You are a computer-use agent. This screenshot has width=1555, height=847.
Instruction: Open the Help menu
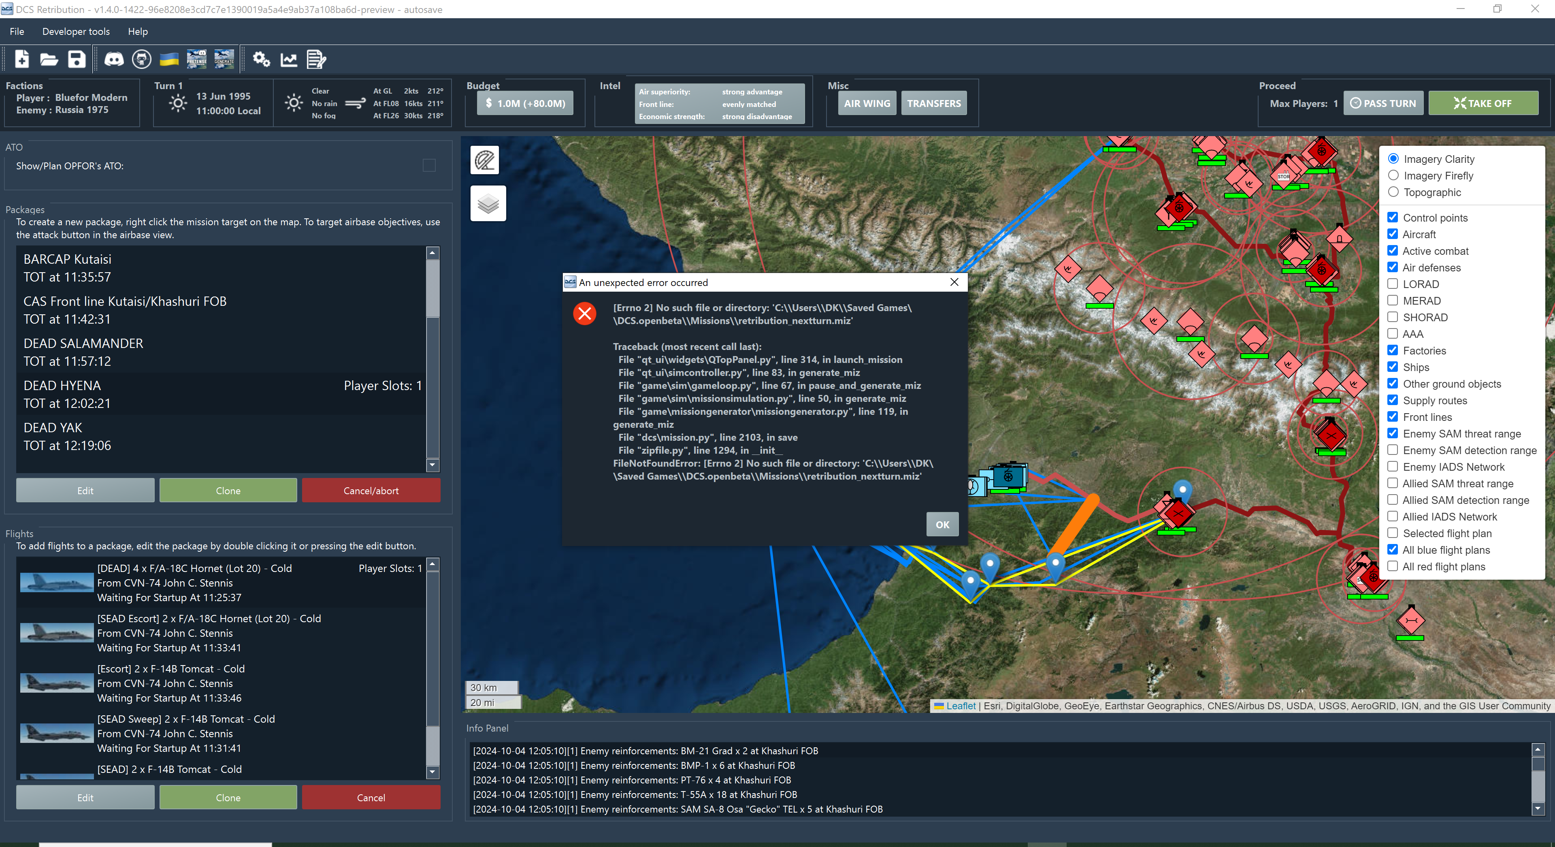138,31
